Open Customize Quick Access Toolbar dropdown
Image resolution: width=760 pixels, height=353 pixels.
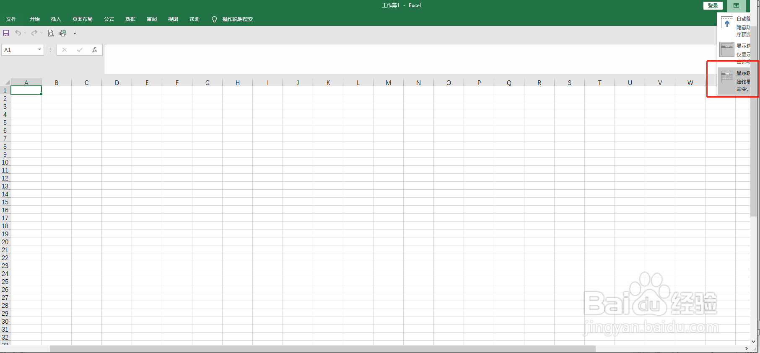click(x=75, y=33)
